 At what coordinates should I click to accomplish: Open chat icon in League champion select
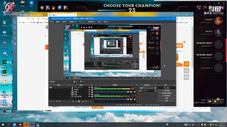[210, 102]
